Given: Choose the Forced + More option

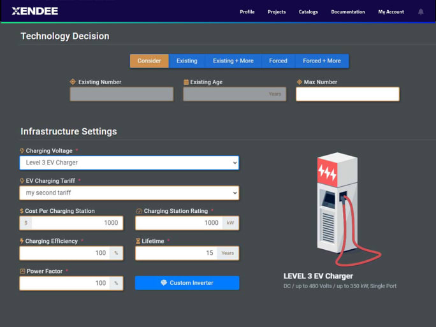Looking at the screenshot, I should [321, 61].
